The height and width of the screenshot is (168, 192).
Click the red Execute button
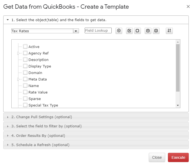point(178,157)
